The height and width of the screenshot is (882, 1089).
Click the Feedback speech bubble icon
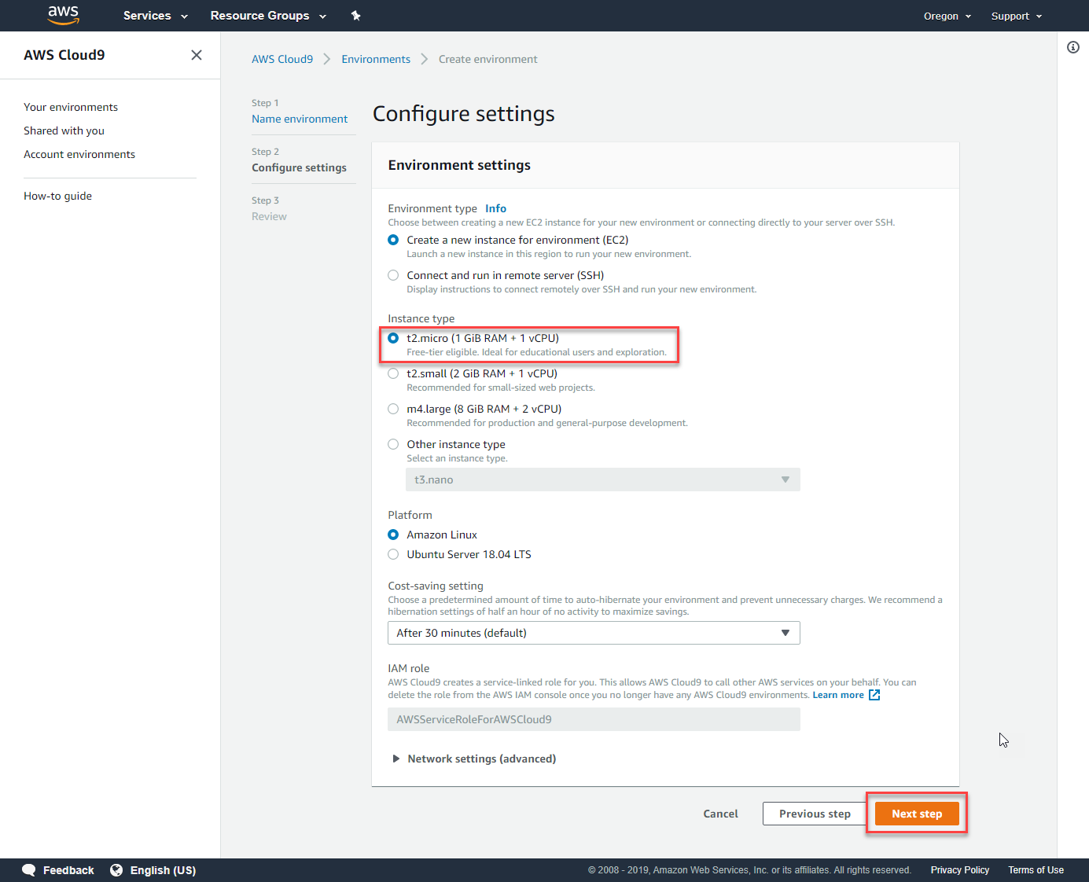[29, 870]
